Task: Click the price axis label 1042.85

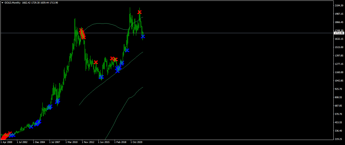Action: click(339, 80)
